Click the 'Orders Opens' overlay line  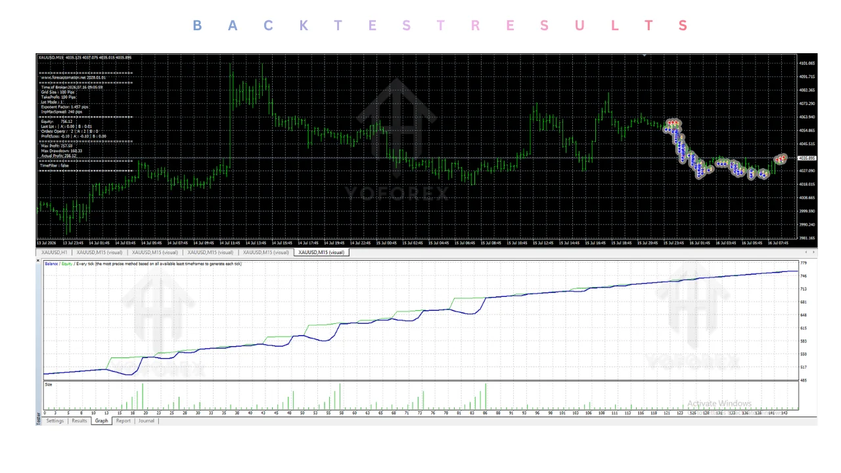(x=70, y=131)
